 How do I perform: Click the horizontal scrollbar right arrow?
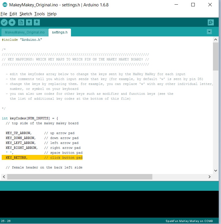coord(209,177)
